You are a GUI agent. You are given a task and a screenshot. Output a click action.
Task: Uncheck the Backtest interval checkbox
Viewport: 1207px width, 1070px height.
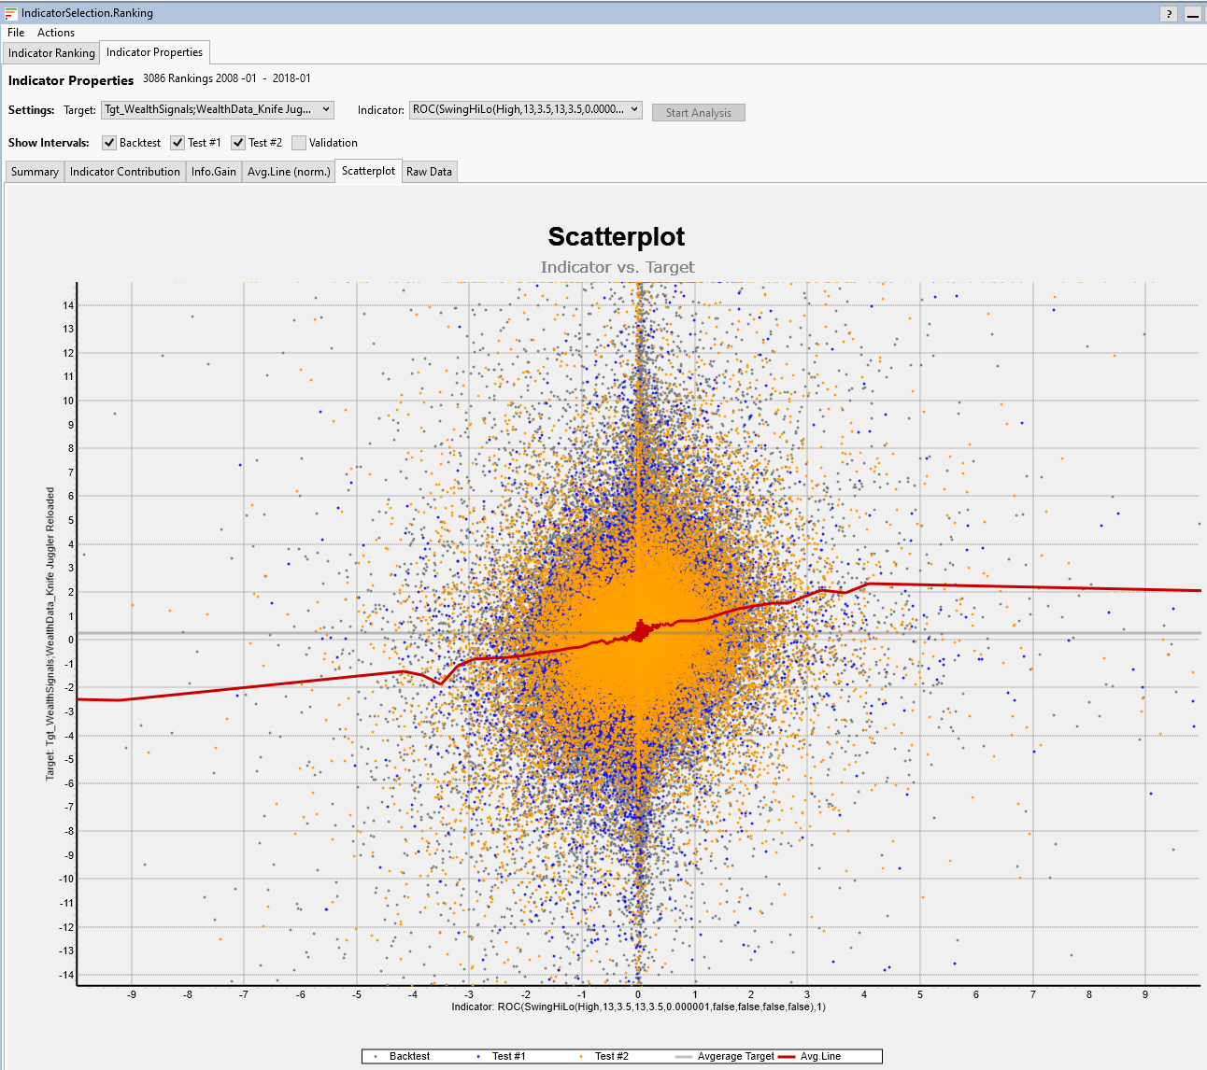[x=109, y=143]
